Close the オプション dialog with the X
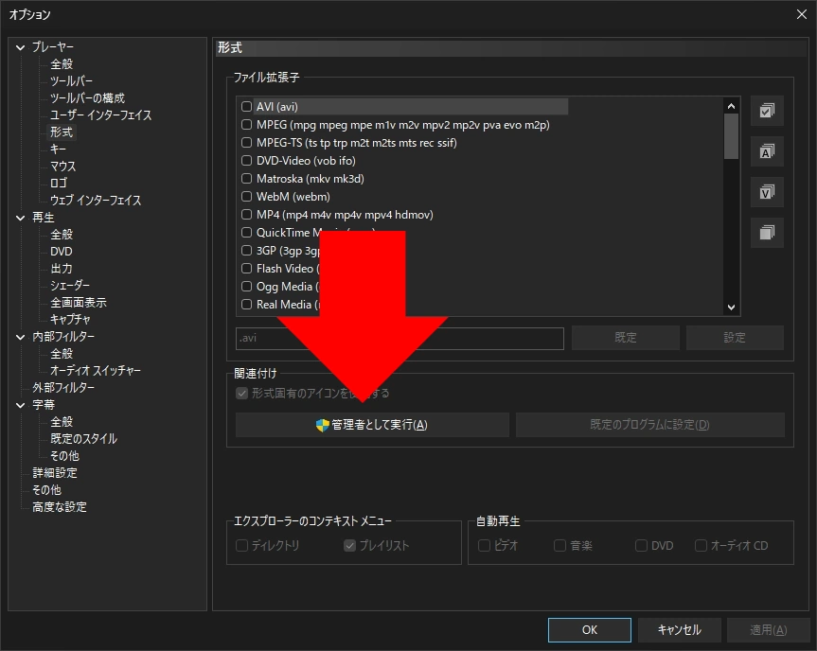 point(801,14)
